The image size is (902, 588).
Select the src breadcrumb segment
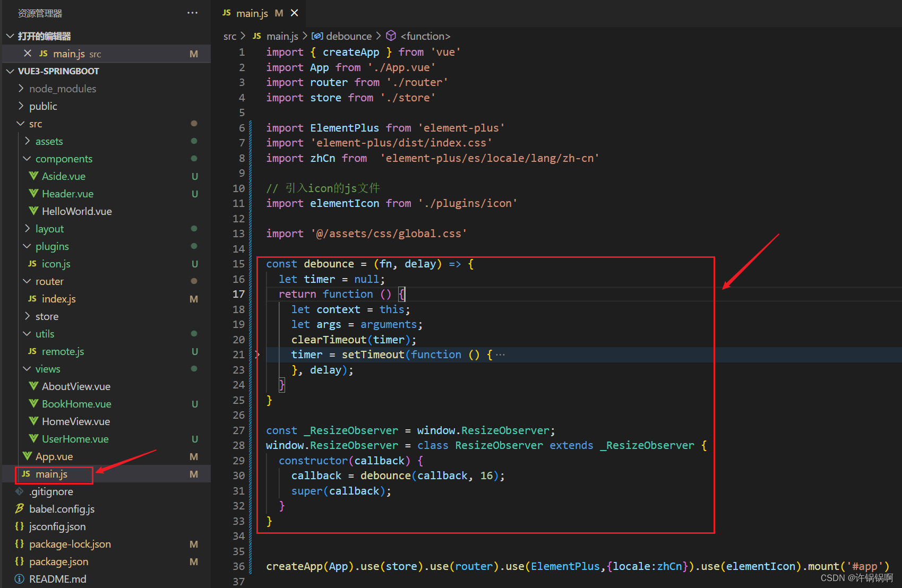tap(230, 36)
